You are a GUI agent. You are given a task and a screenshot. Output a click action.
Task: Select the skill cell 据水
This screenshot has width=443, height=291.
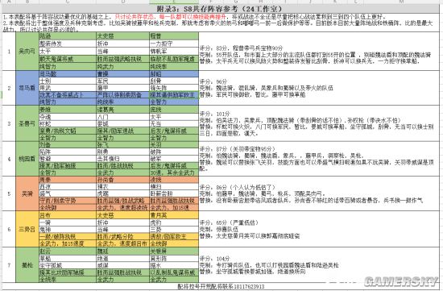[174, 265]
